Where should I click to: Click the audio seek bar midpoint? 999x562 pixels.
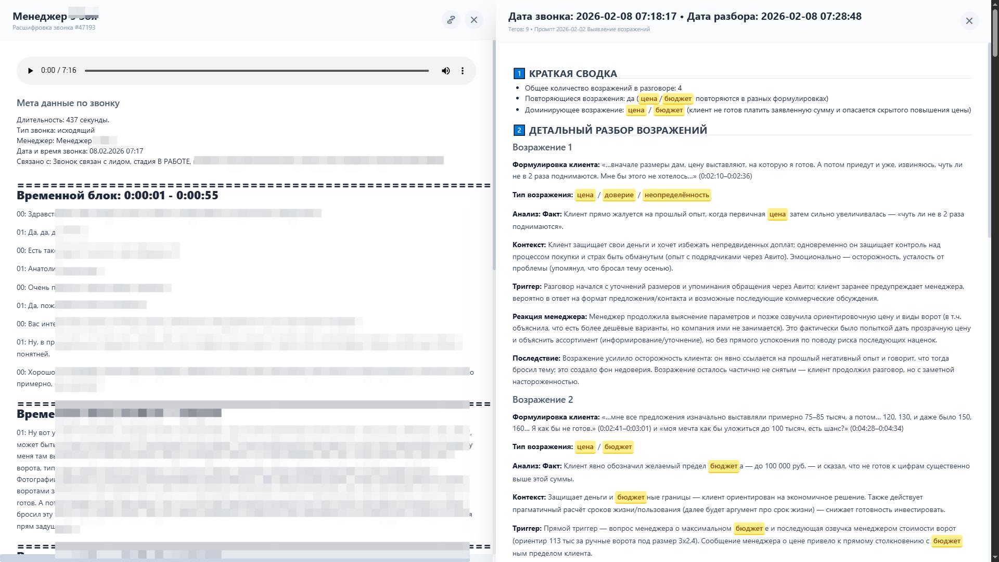tap(257, 71)
